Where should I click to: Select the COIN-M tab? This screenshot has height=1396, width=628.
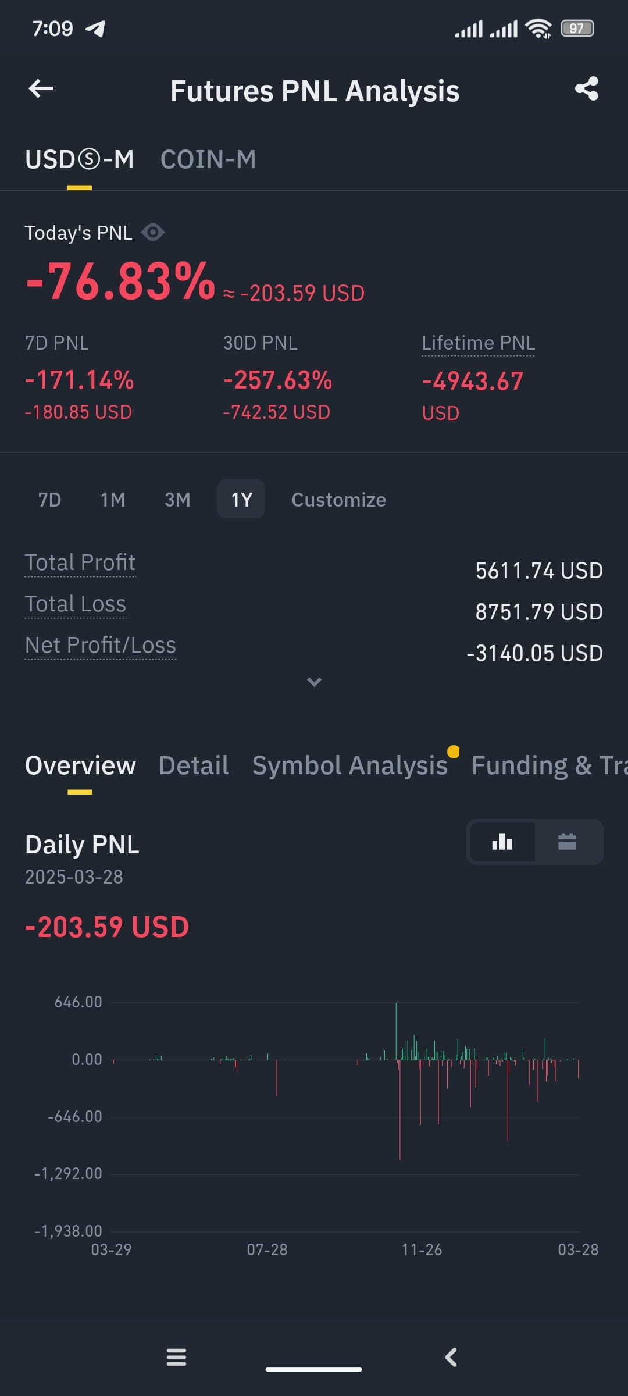tap(208, 159)
